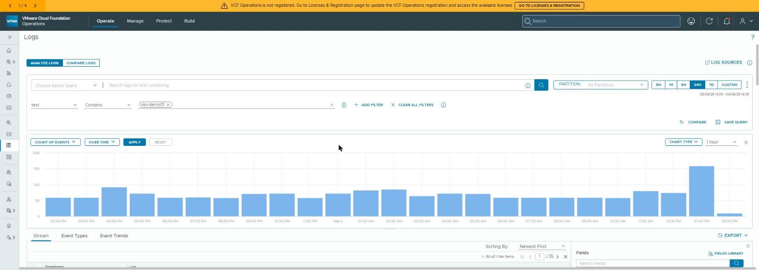Open more options vertical dots menu
Screen dimensions: 759x270
click(x=747, y=85)
